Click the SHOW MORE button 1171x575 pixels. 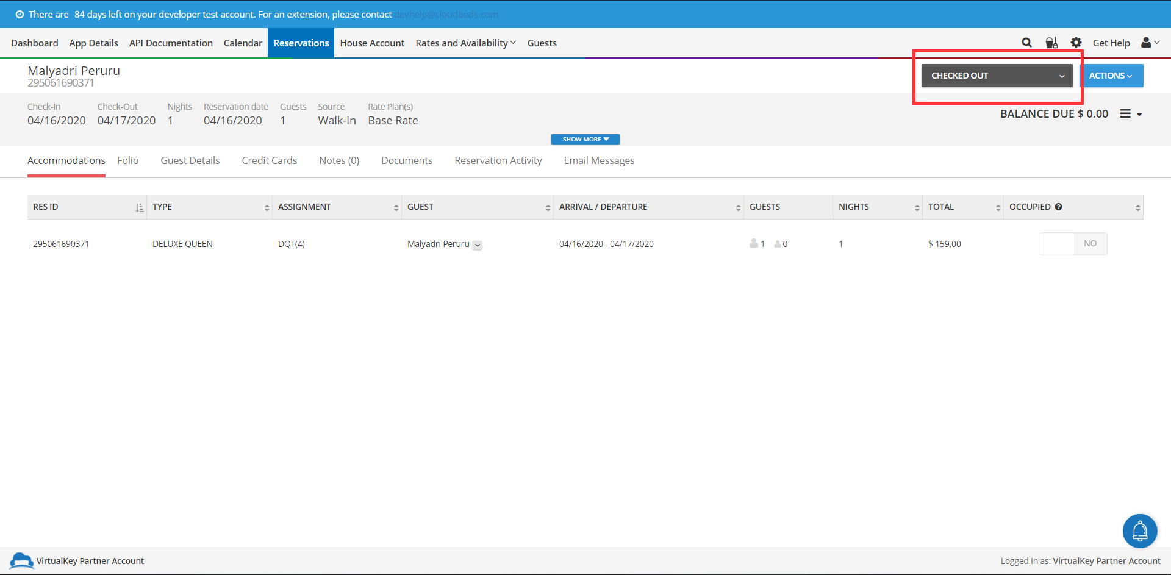tap(585, 140)
